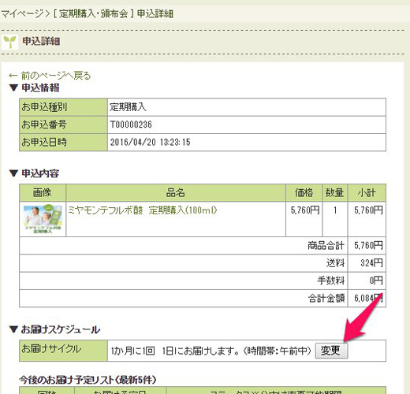
Task: Open the ミヤモンテフルボ酸 product thumbnail image
Action: (43, 219)
